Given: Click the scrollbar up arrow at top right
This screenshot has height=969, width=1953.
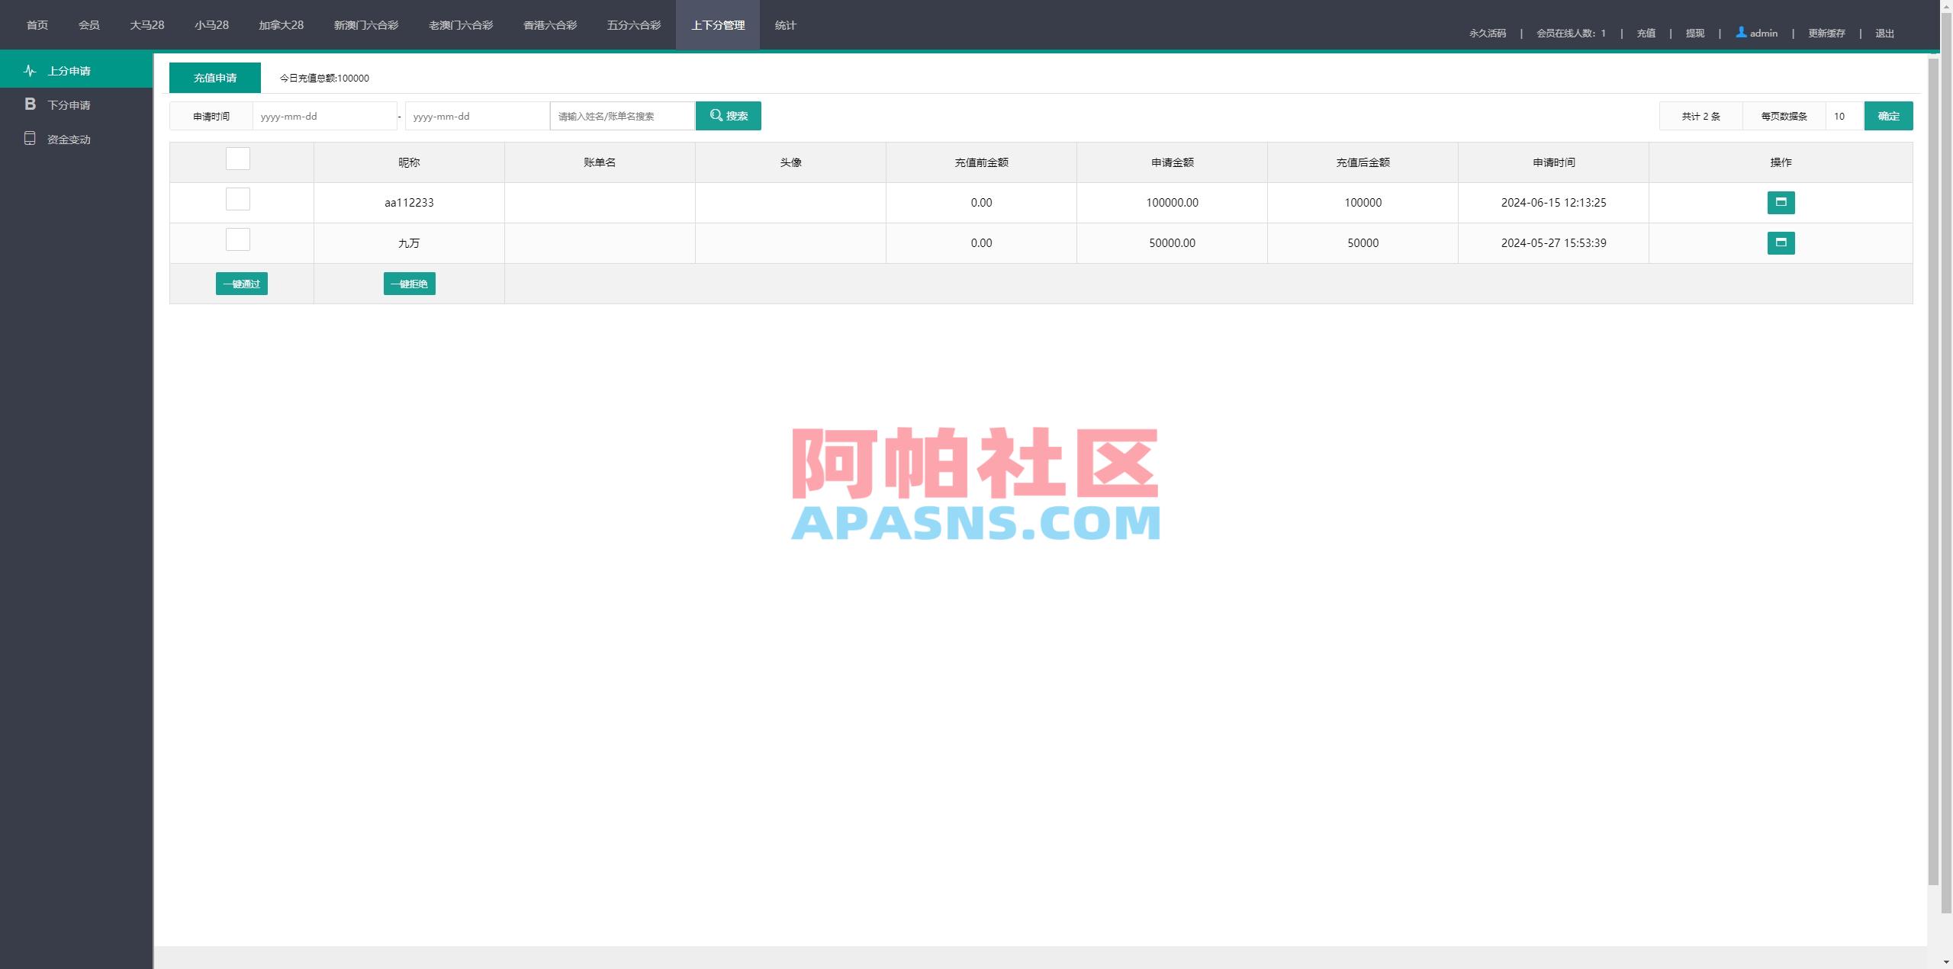Looking at the screenshot, I should pyautogui.click(x=1946, y=5).
